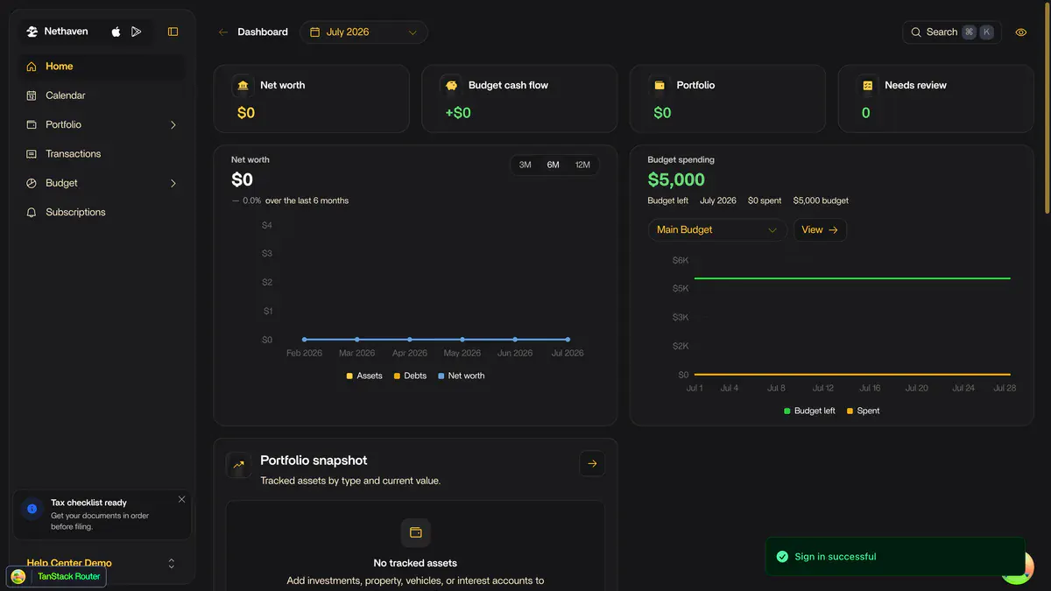Image resolution: width=1051 pixels, height=591 pixels.
Task: Toggle Net worth series in chart legend
Action: tap(461, 376)
